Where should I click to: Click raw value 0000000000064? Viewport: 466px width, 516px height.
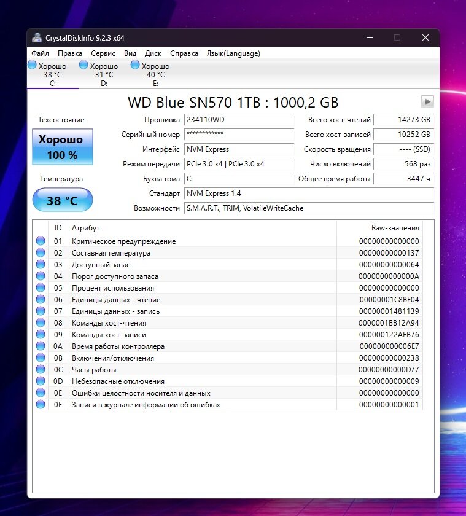389,265
